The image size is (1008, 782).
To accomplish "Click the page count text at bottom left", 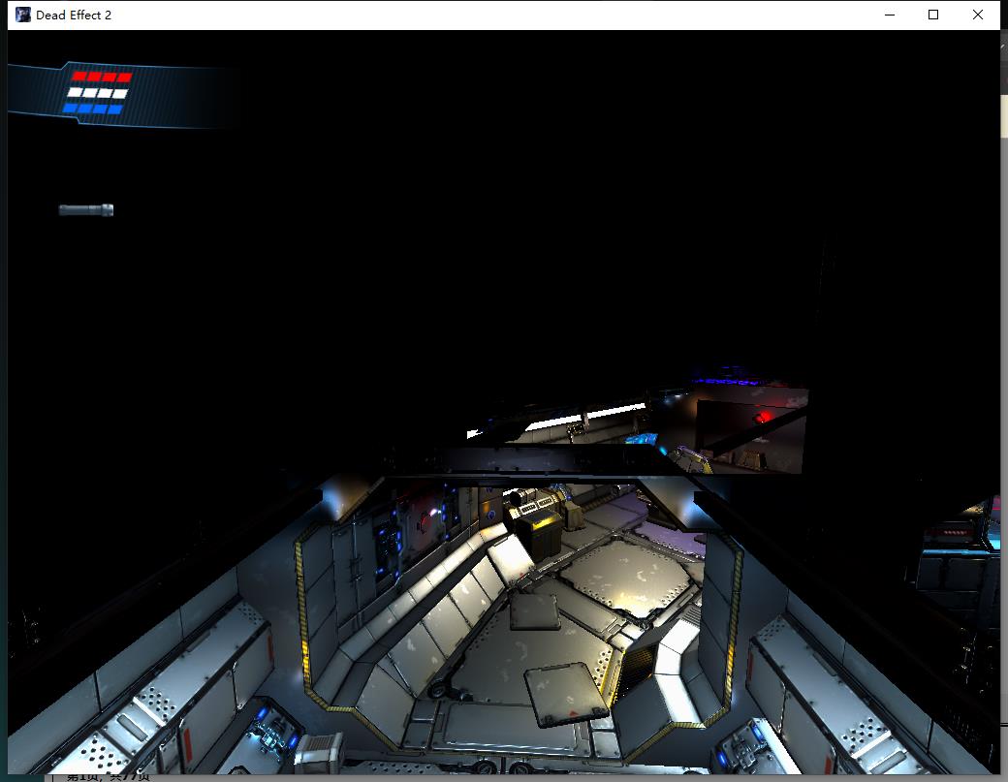I will pyautogui.click(x=107, y=776).
